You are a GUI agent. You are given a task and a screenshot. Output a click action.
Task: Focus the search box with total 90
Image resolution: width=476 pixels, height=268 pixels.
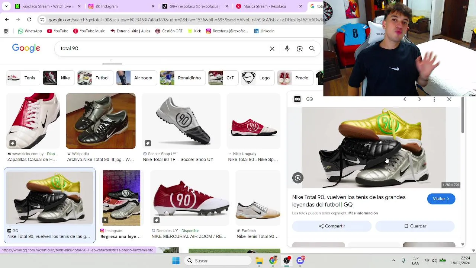pos(164,48)
